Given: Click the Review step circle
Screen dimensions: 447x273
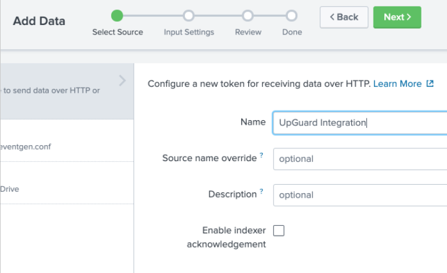Looking at the screenshot, I should tap(247, 15).
